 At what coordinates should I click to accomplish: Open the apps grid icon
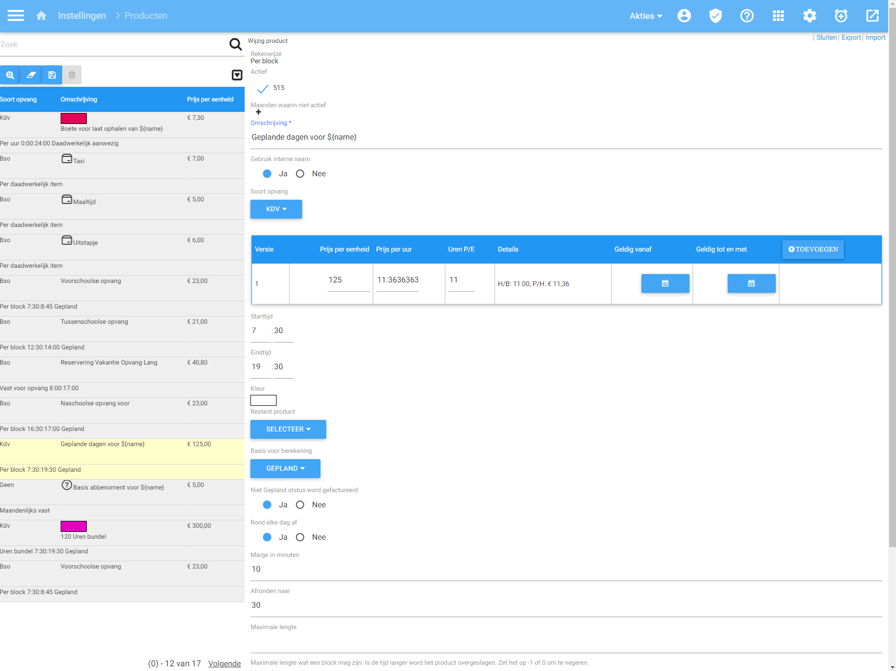pos(778,16)
